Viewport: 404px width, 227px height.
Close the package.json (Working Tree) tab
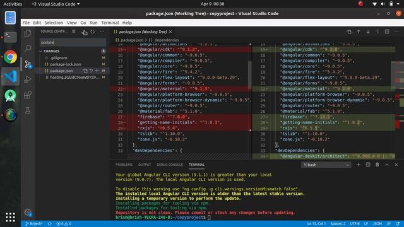click(170, 32)
